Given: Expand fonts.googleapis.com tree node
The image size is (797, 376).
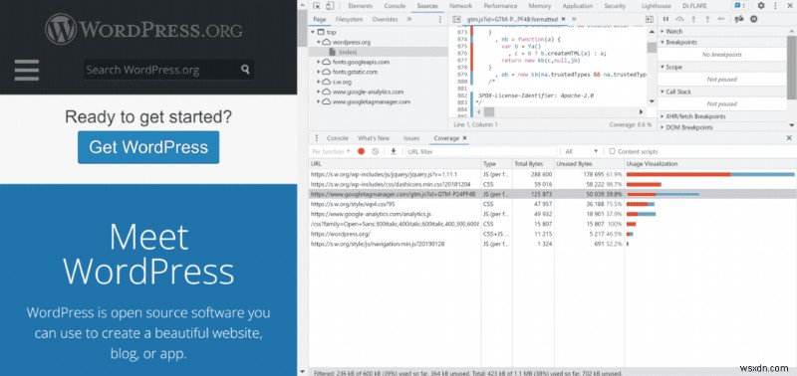Looking at the screenshot, I should pos(319,62).
